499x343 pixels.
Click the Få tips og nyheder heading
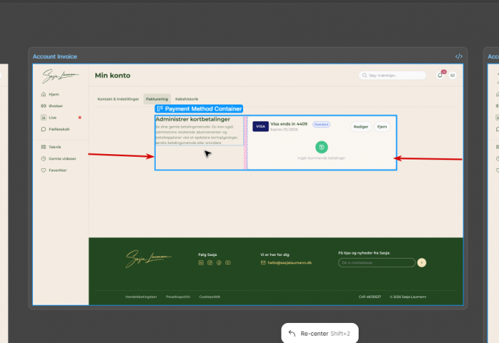coord(364,253)
